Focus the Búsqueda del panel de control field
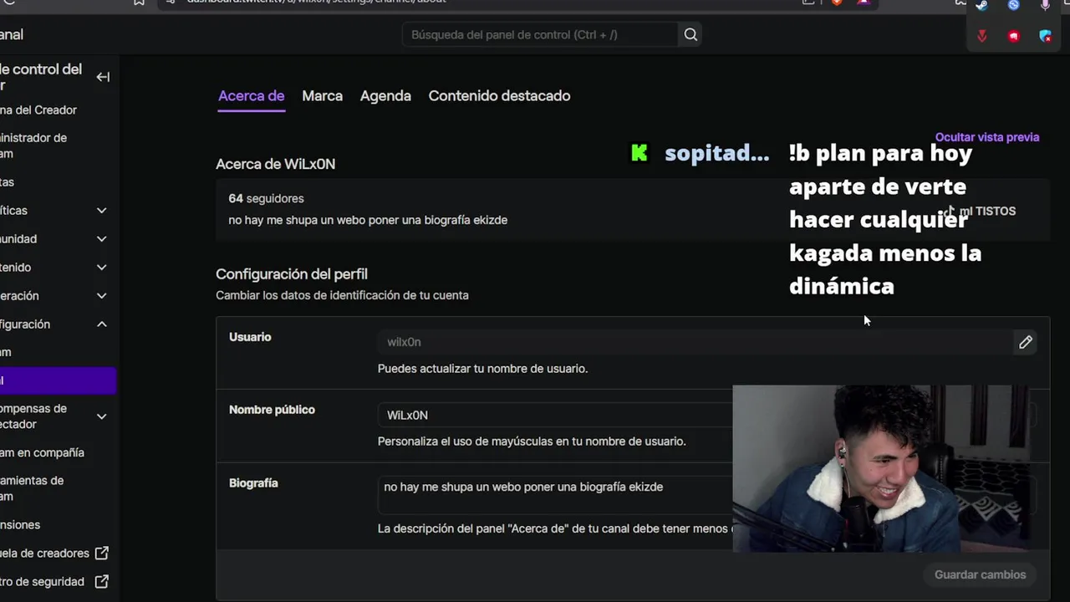Viewport: 1070px width, 602px height. click(x=540, y=34)
